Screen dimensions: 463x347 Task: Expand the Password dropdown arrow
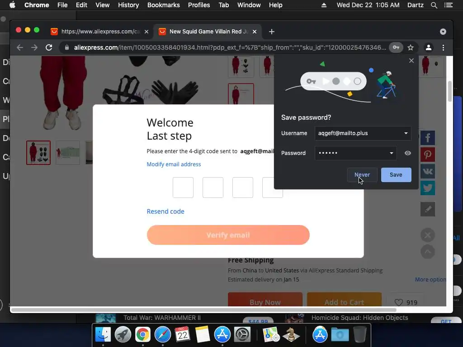391,153
